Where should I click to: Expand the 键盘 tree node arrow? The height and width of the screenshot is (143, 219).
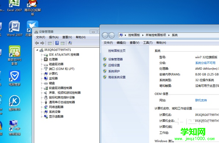click(x=42, y=83)
